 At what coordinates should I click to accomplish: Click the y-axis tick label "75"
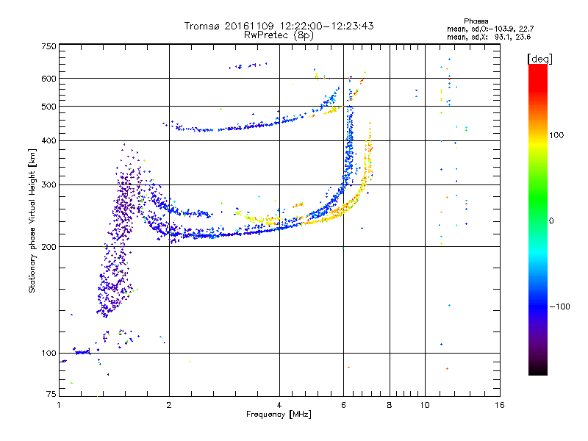51,394
